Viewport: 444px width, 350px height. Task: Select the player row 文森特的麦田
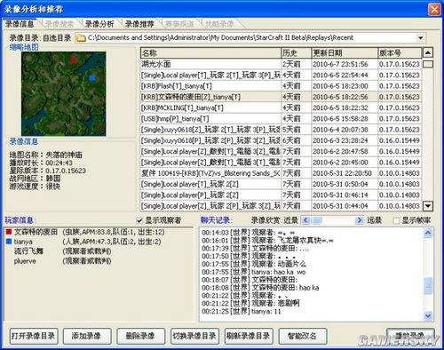click(99, 232)
